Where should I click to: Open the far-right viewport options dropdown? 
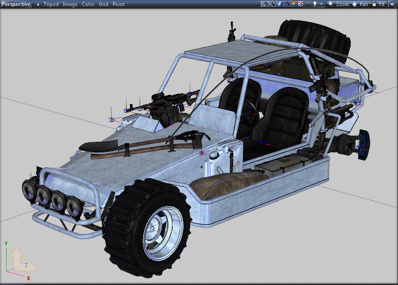click(392, 4)
